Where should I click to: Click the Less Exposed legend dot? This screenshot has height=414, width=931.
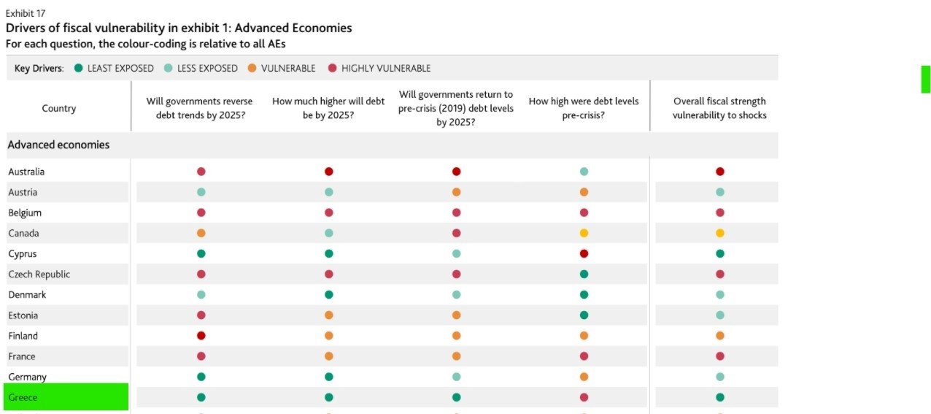pyautogui.click(x=169, y=69)
